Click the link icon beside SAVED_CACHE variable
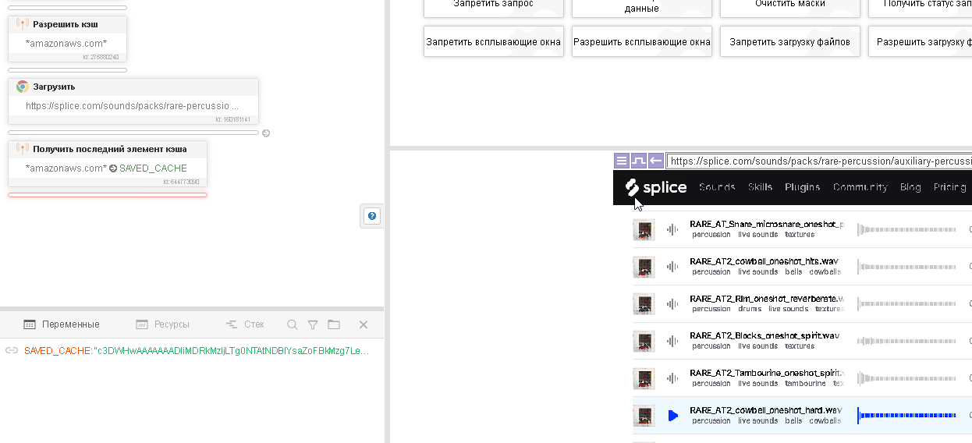Screen dimensions: 972x443 click(x=12, y=351)
